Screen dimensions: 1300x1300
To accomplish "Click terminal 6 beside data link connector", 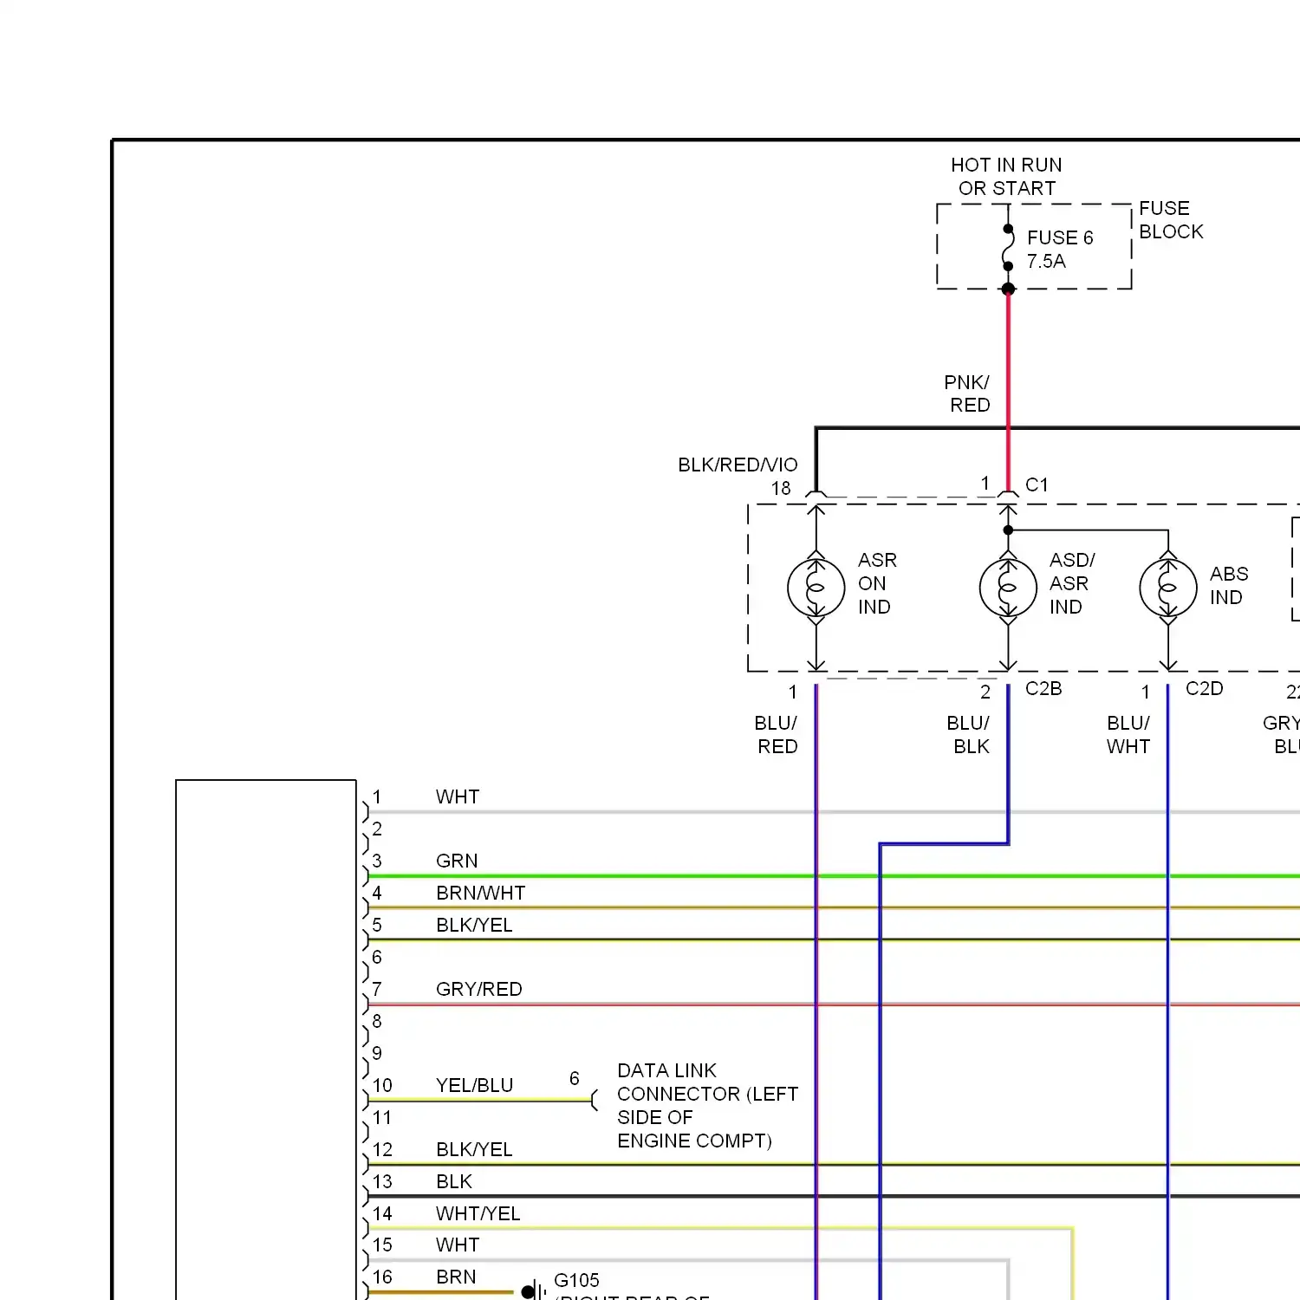I will point(574,1079).
